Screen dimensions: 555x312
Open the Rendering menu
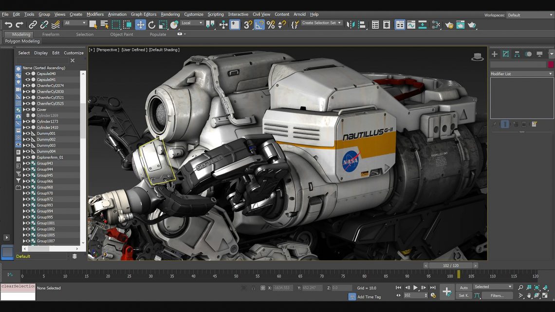coord(170,14)
